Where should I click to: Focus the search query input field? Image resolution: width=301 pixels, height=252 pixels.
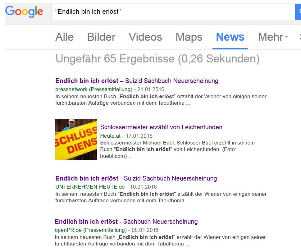click(173, 12)
